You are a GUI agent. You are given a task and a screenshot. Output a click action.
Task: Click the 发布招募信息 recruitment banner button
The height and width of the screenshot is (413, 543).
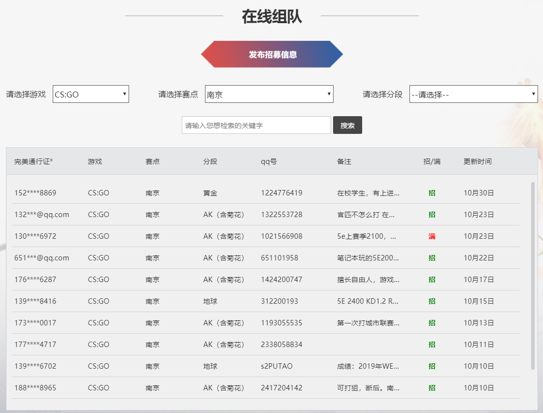coord(271,55)
